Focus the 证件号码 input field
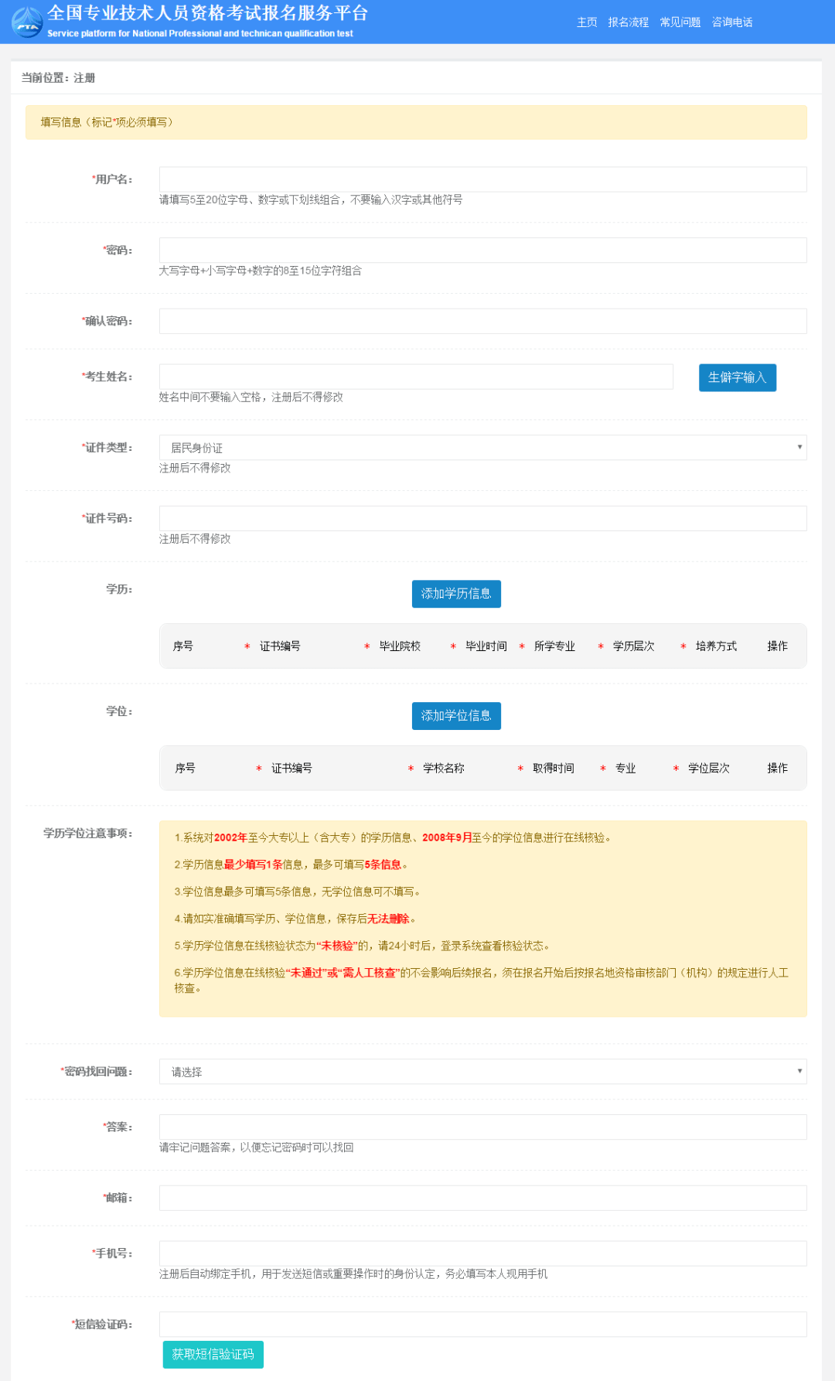Viewport: 835px width, 1381px height. [x=482, y=518]
